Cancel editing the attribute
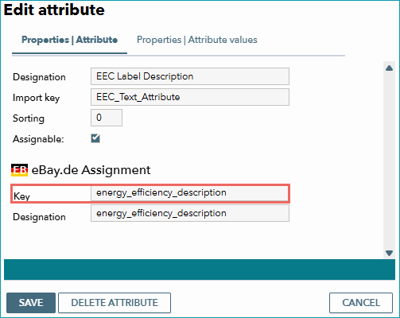 click(x=361, y=303)
